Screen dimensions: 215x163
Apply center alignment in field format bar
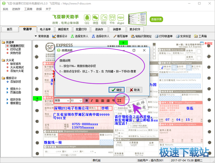click(103, 101)
